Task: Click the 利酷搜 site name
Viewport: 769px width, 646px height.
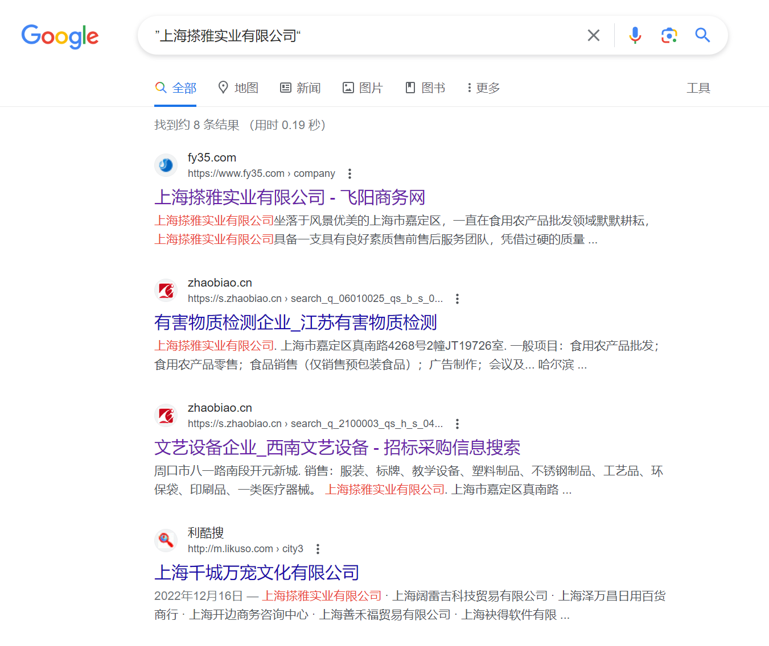Action: click(205, 533)
